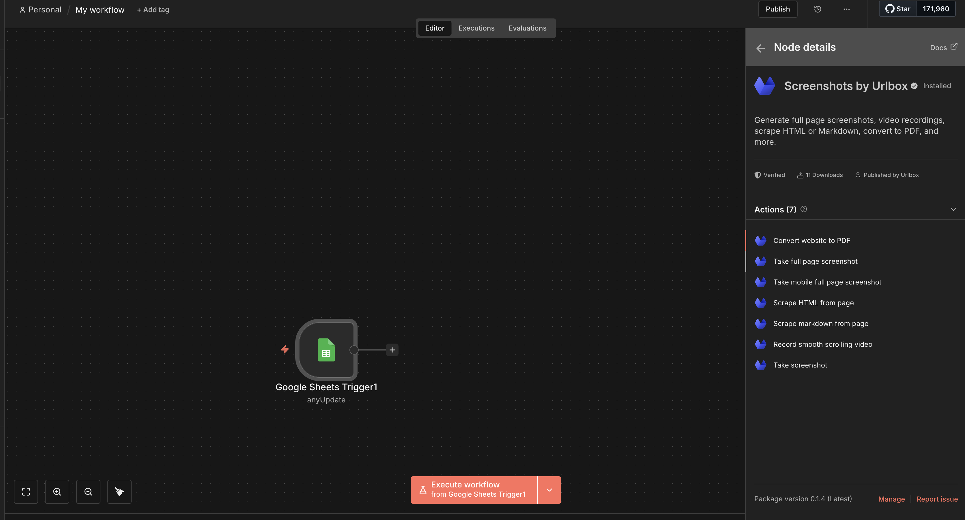Click the fit-to-view canvas icon
The image size is (965, 520).
(x=26, y=491)
